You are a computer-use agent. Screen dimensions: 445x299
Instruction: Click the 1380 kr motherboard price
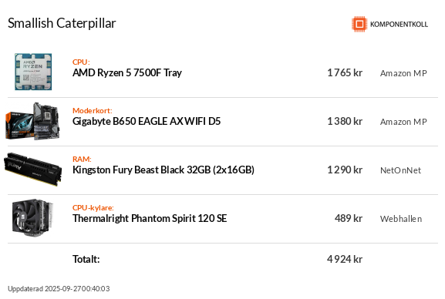[345, 122]
